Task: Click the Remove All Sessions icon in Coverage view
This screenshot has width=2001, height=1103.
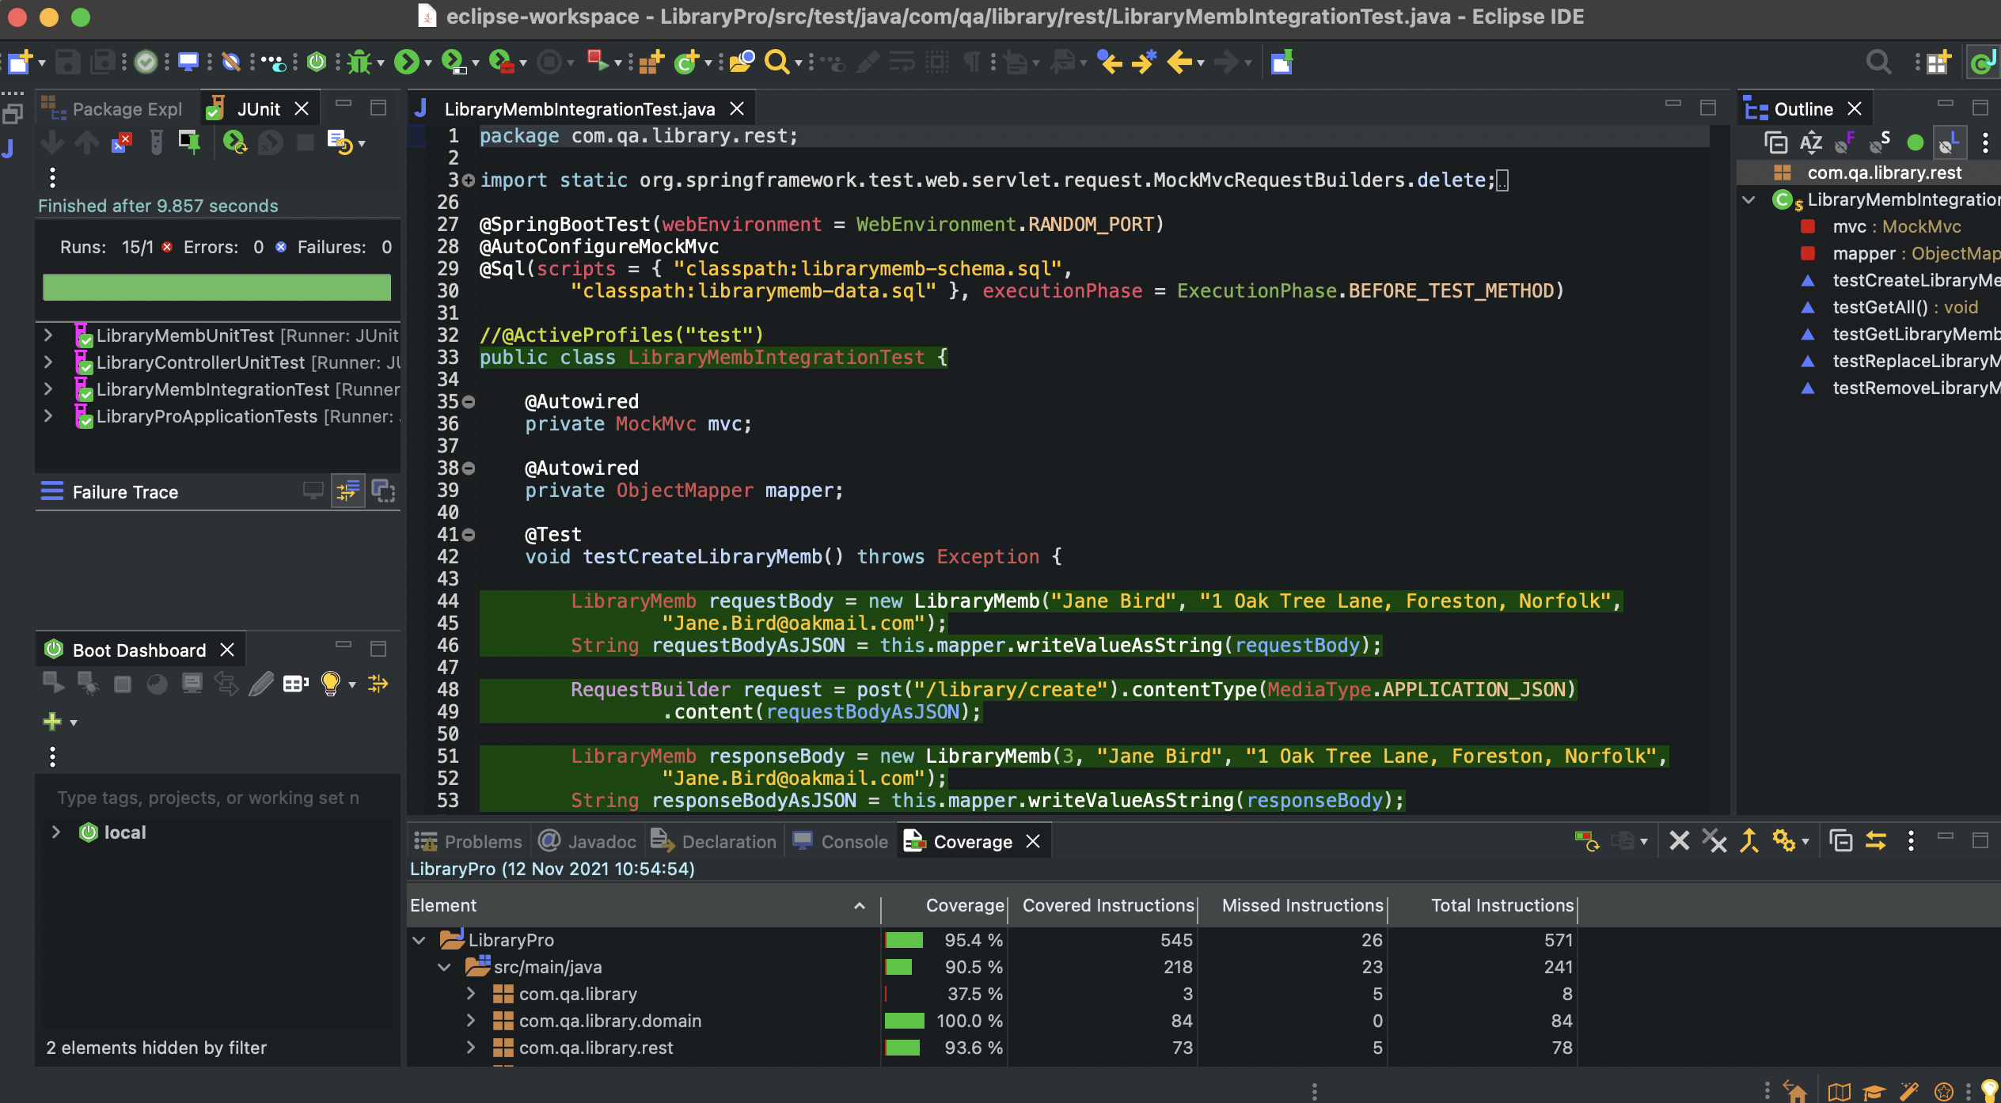Action: point(1714,840)
